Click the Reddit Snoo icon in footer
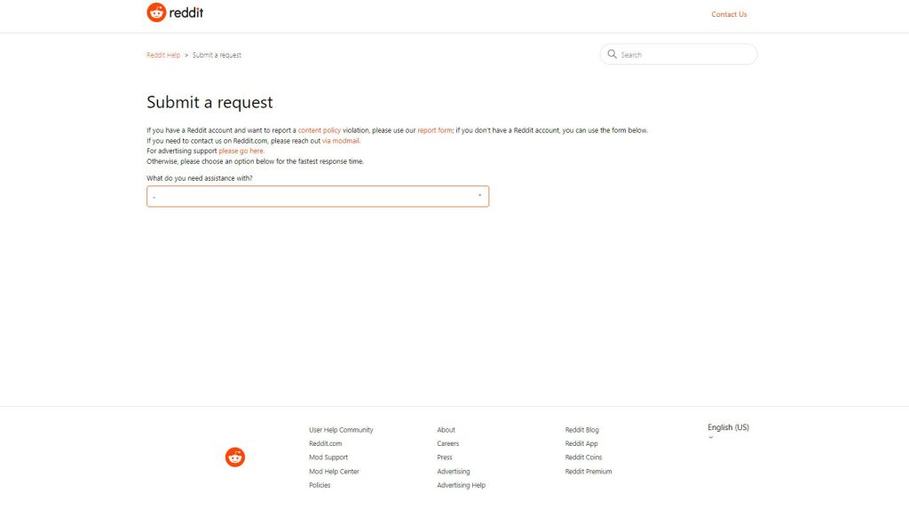The height and width of the screenshot is (508, 909). pyautogui.click(x=234, y=457)
